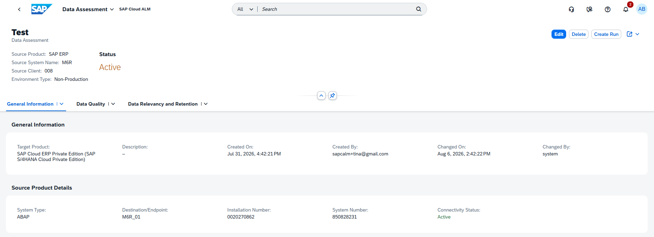654x237 pixels.
Task: Open the All search scope dropdown
Action: 245,9
